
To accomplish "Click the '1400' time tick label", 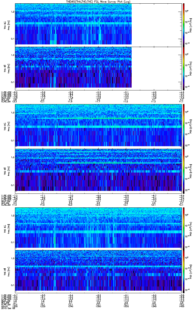I will coord(181,306).
